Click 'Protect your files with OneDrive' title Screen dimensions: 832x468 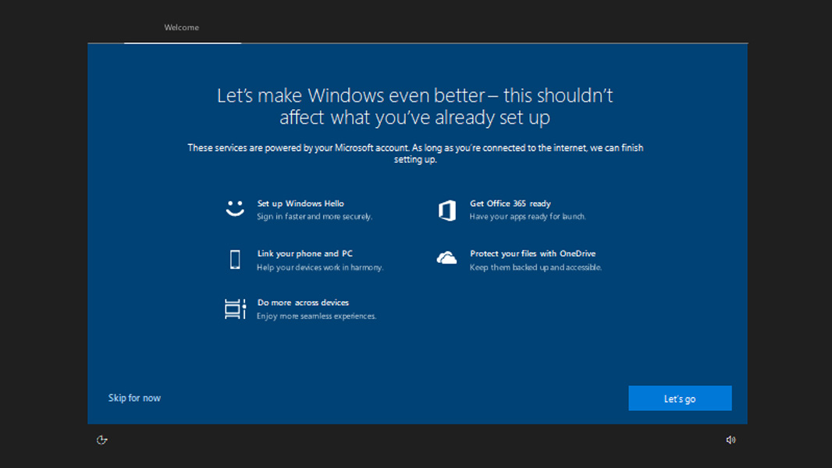click(x=532, y=253)
